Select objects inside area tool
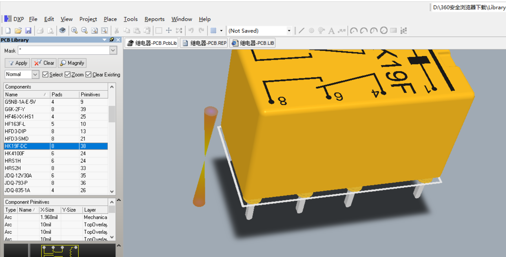This screenshot has width=506, height=257. (159, 31)
